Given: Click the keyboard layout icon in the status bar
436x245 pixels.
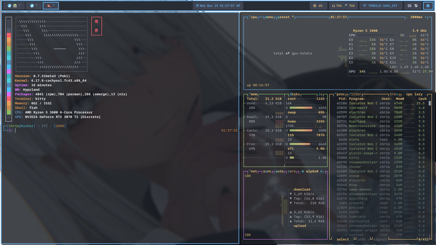Looking at the screenshot, I should point(409,6).
